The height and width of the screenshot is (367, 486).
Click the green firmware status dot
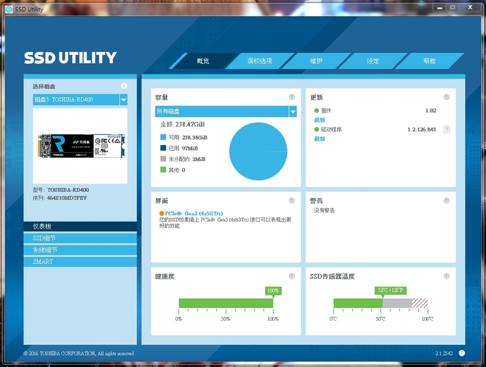coord(316,110)
